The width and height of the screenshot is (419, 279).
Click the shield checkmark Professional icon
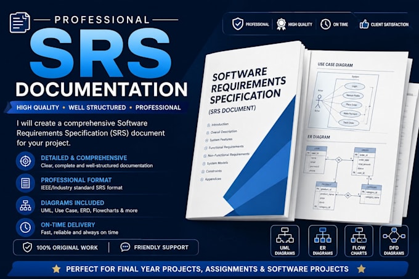coord(238,24)
